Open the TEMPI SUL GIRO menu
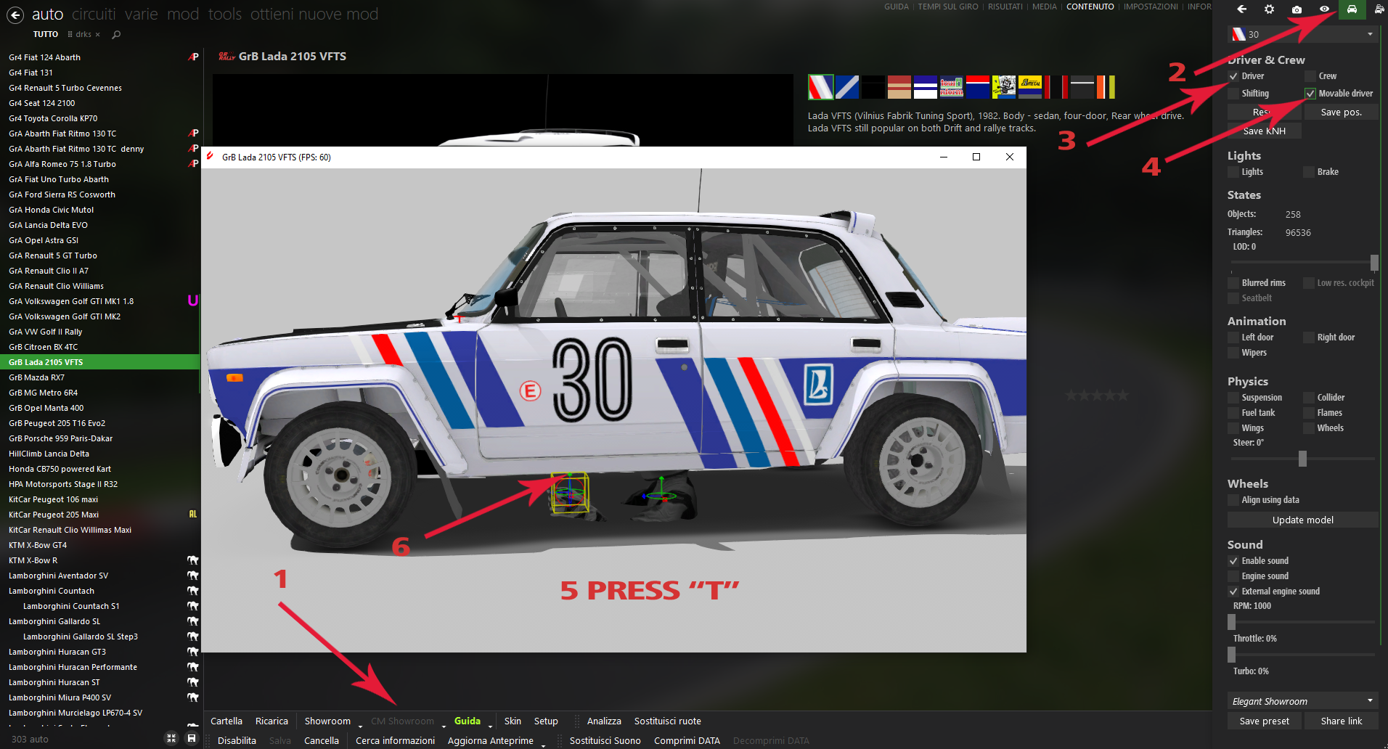 coord(948,7)
